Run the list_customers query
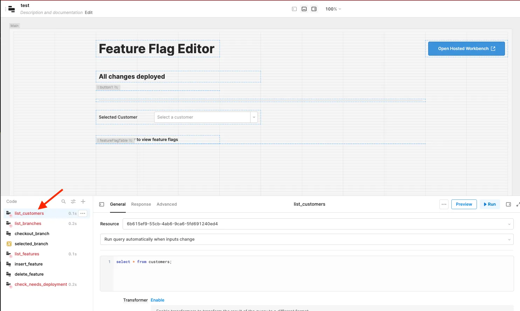The width and height of the screenshot is (520, 311). (x=490, y=204)
